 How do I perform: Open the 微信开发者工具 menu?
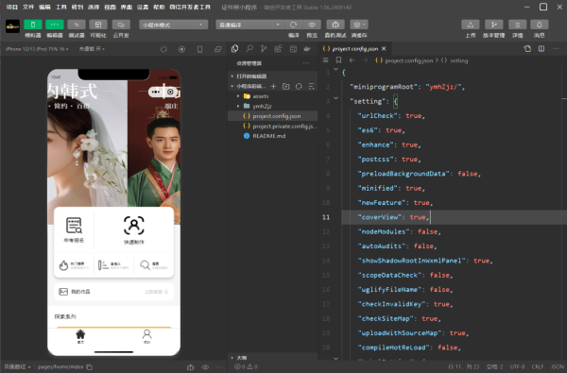(x=190, y=7)
